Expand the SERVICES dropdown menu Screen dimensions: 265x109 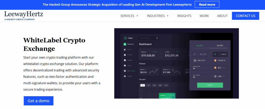point(129,16)
